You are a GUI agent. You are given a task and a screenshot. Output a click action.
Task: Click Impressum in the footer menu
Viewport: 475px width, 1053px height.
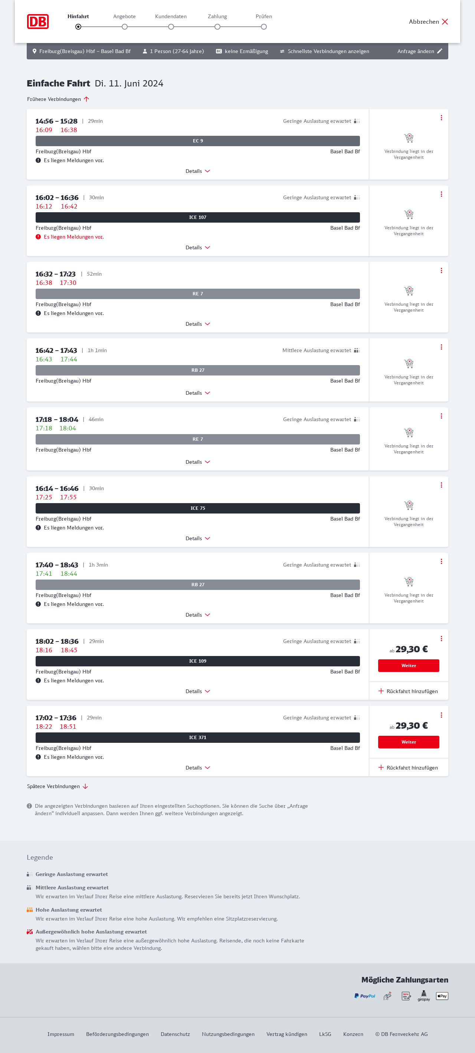[61, 1034]
